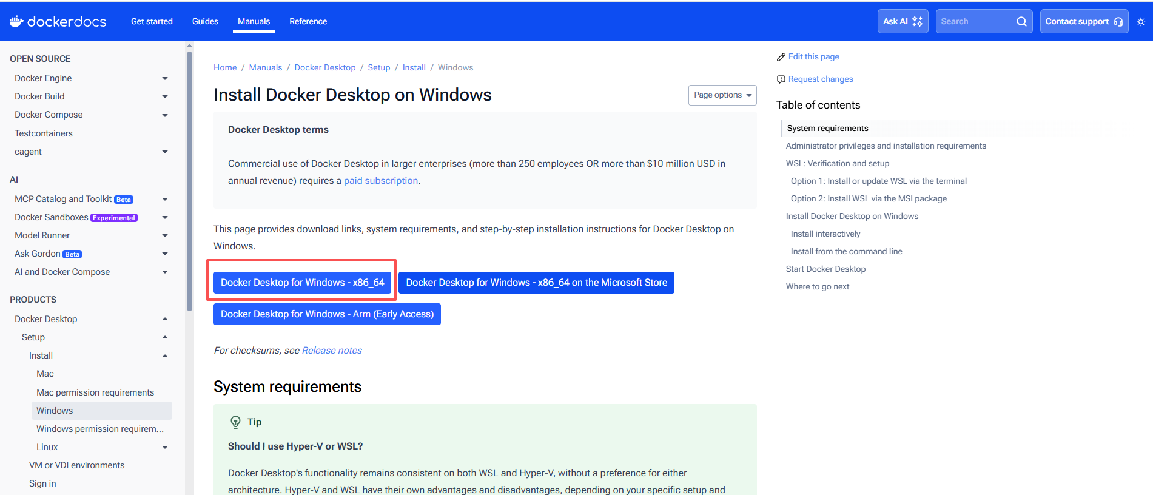Jump to Administrator privileges and installation requirements
This screenshot has width=1153, height=495.
(x=886, y=146)
